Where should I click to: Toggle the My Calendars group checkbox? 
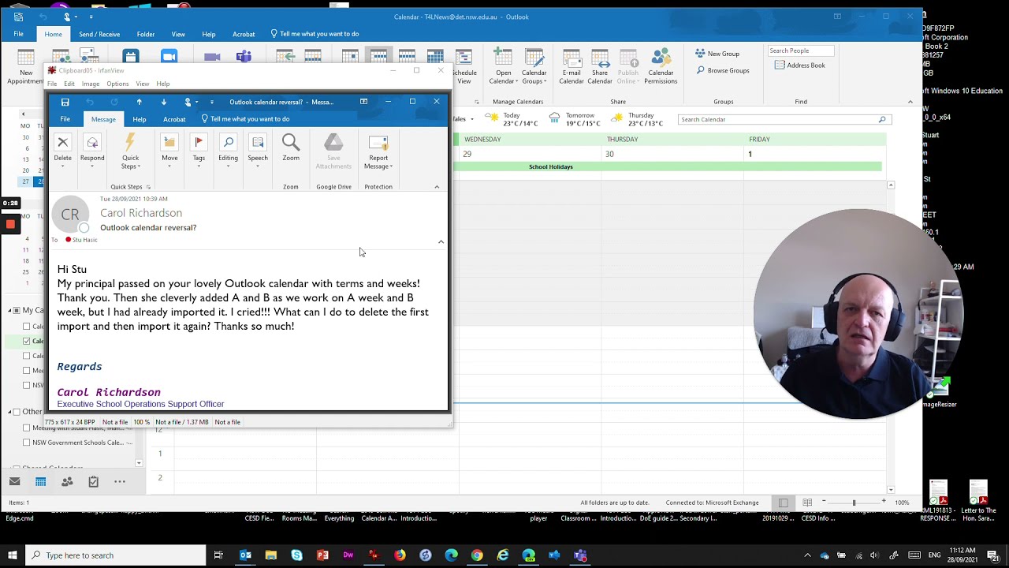click(x=17, y=311)
